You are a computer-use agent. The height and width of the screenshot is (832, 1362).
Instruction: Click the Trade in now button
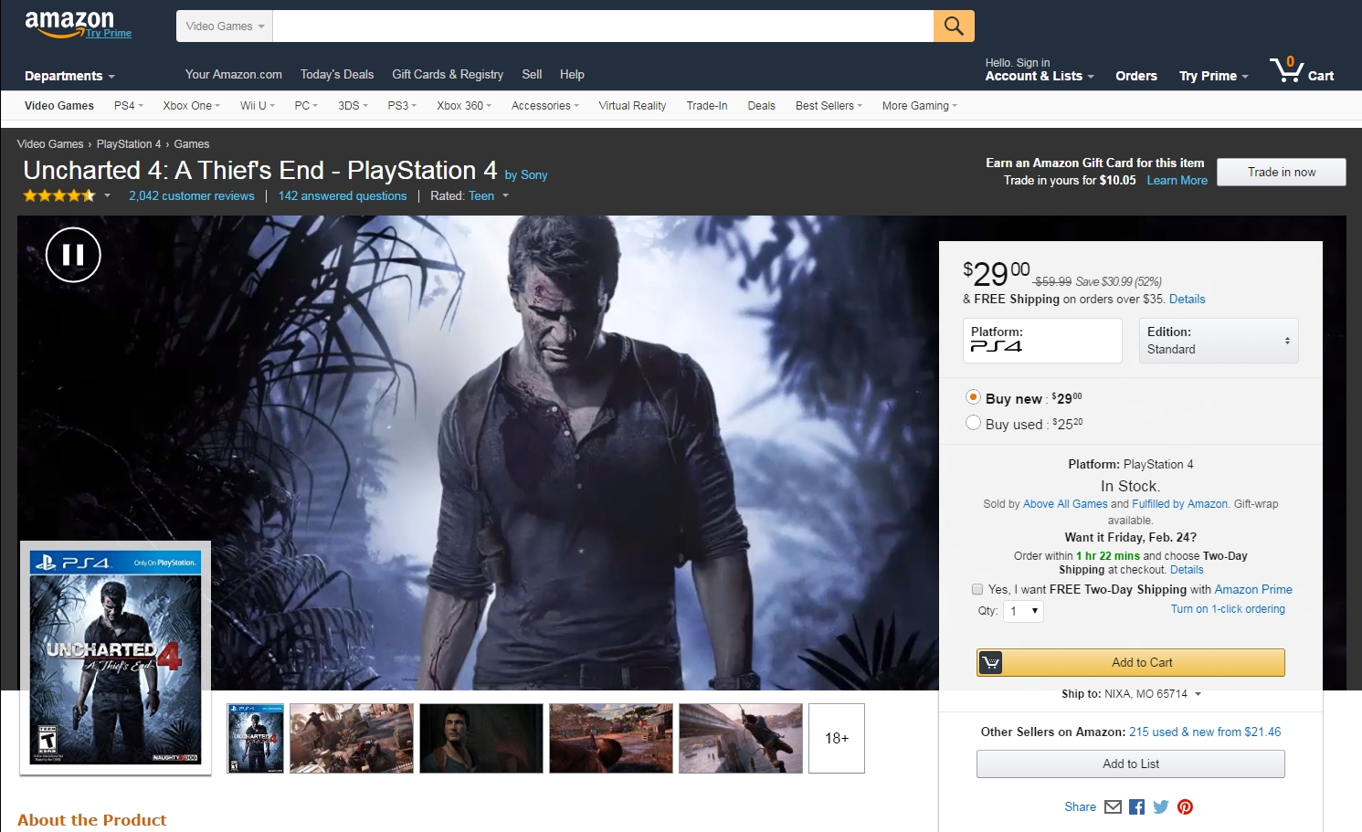coord(1282,172)
